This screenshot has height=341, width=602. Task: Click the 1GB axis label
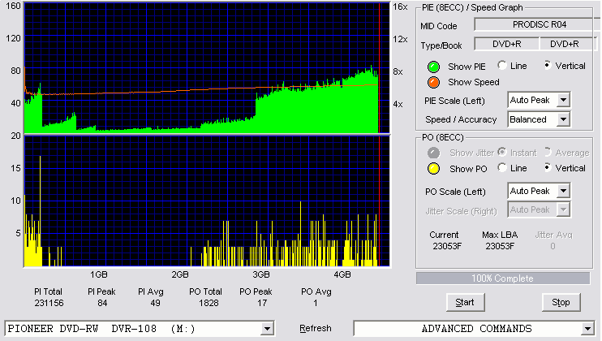coord(99,274)
